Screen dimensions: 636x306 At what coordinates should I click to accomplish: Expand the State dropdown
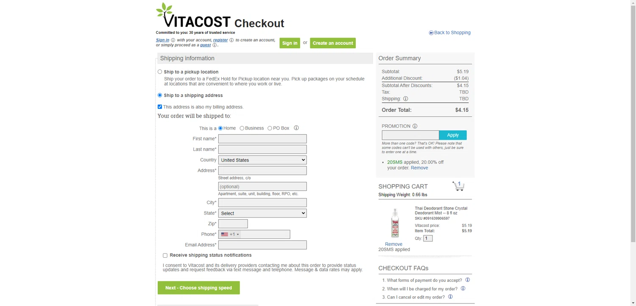coord(262,213)
